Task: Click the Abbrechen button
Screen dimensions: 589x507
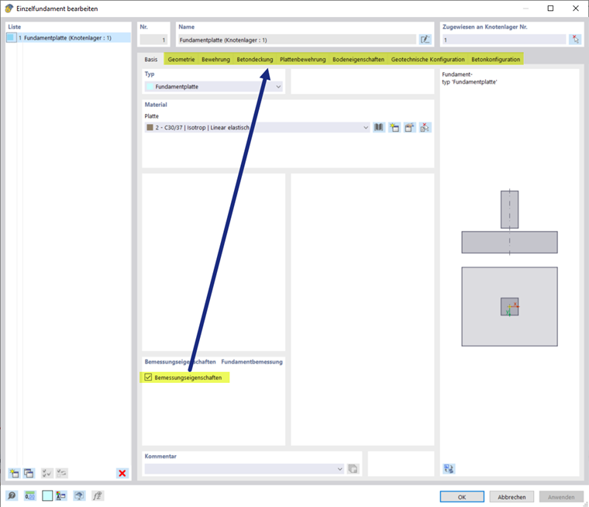Action: 511,497
